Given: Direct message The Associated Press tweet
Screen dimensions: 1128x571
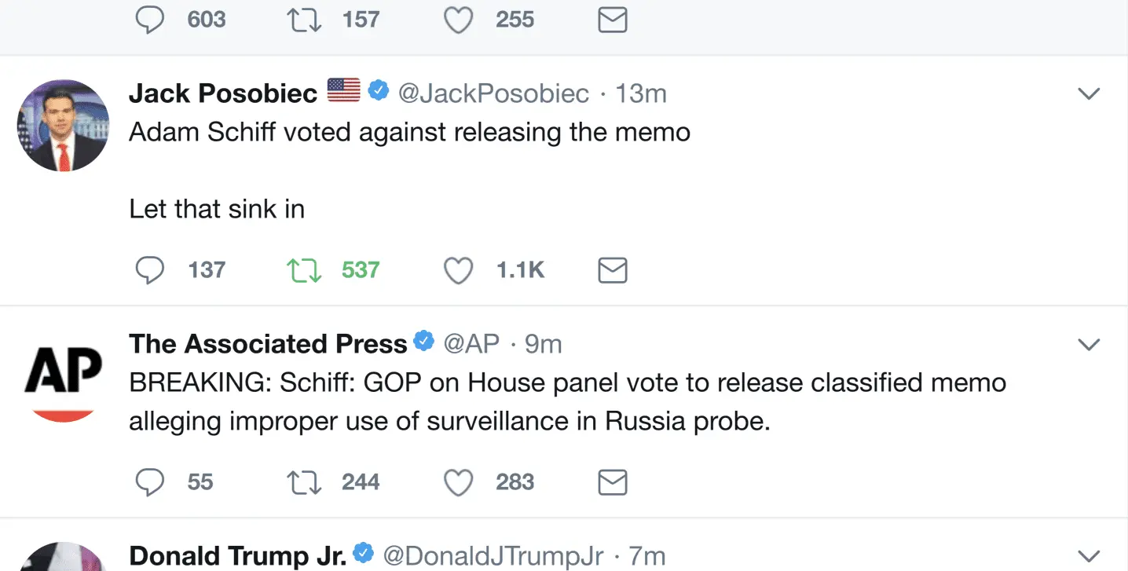Looking at the screenshot, I should pos(613,482).
